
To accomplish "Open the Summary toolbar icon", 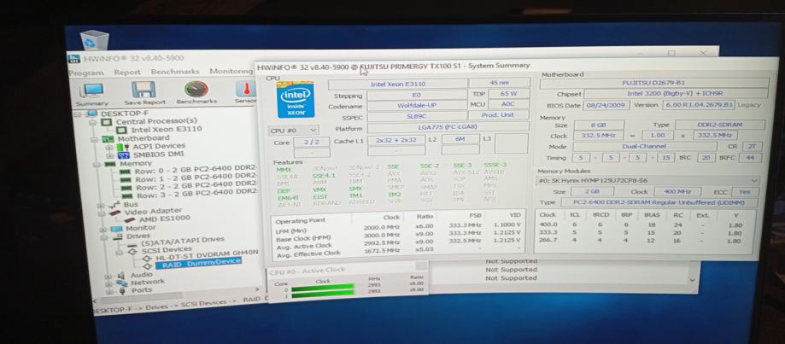I will 92,91.
